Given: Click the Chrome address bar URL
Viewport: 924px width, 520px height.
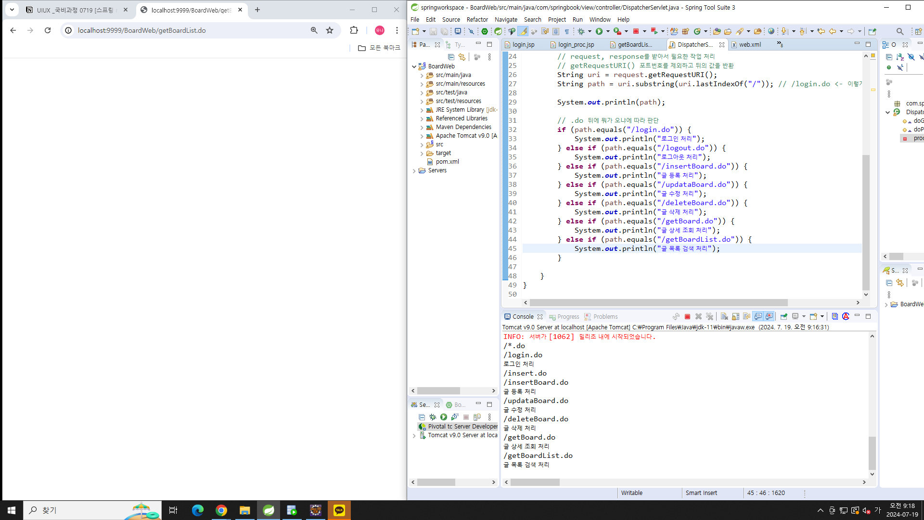Looking at the screenshot, I should pyautogui.click(x=141, y=30).
